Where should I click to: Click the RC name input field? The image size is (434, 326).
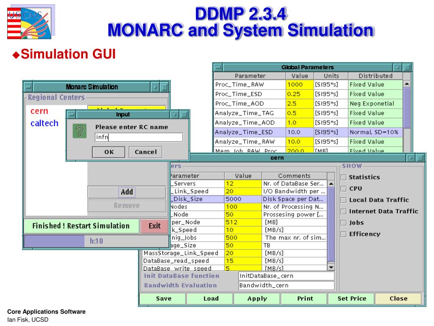[139, 137]
